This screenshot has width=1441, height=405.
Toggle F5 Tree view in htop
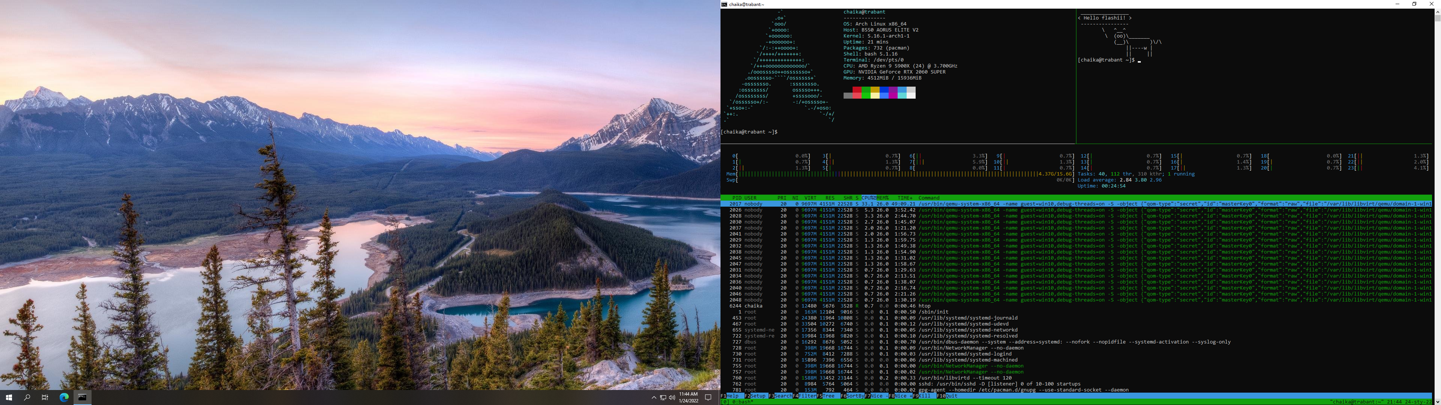(829, 396)
